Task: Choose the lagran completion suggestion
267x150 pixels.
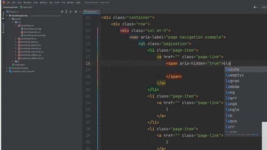Action: point(246,81)
